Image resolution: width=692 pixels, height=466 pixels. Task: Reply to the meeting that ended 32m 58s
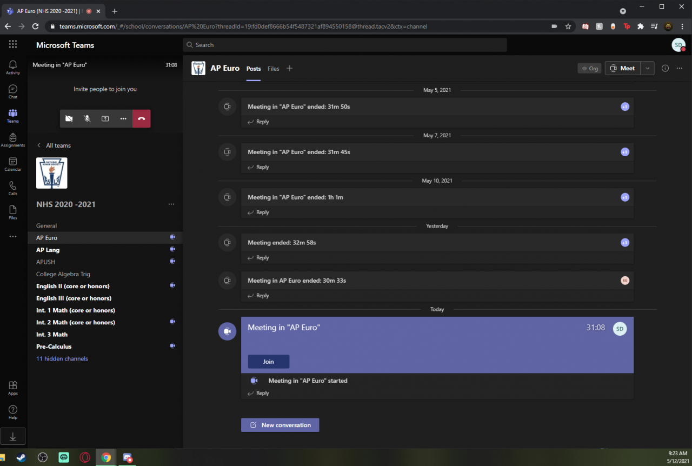(258, 258)
